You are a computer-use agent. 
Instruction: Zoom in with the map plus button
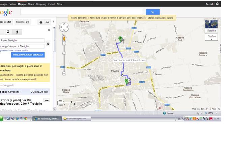(x=64, y=43)
